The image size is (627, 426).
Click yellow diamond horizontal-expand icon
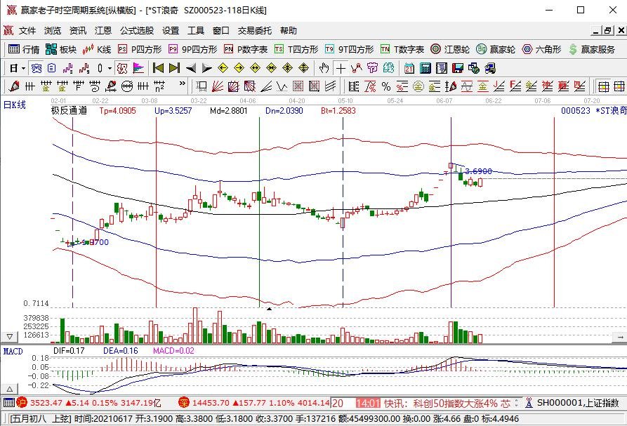[x=255, y=68]
